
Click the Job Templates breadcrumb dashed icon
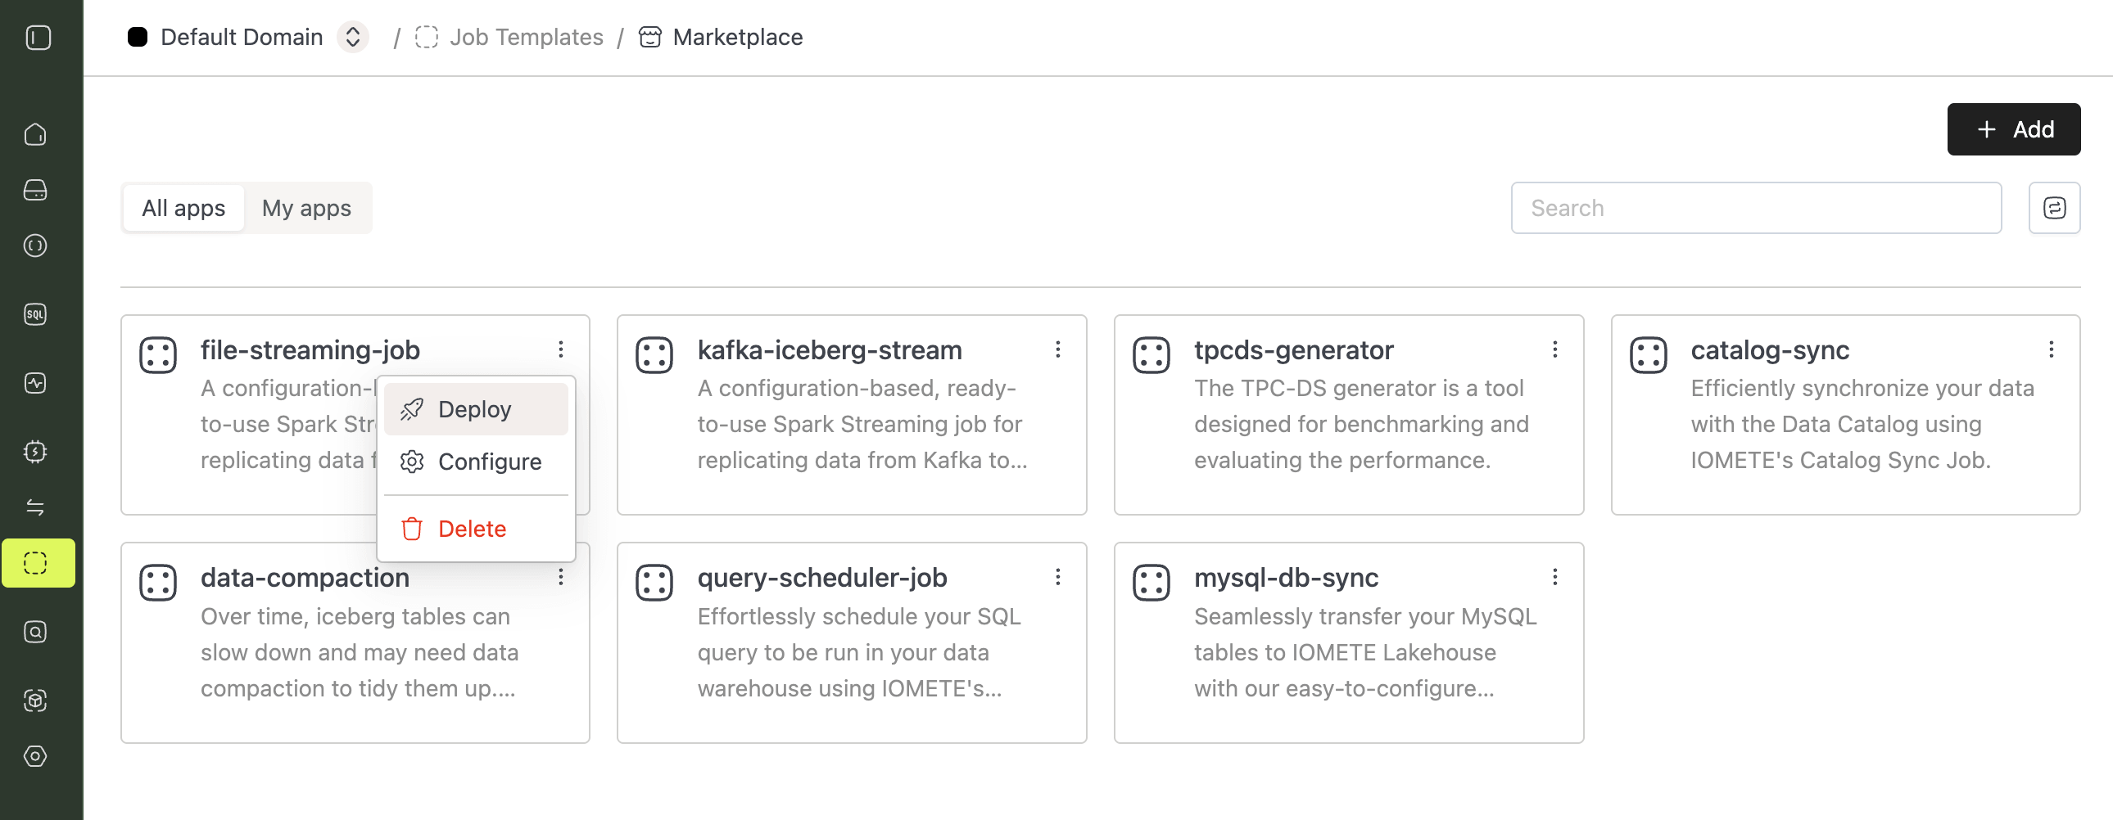pos(427,38)
